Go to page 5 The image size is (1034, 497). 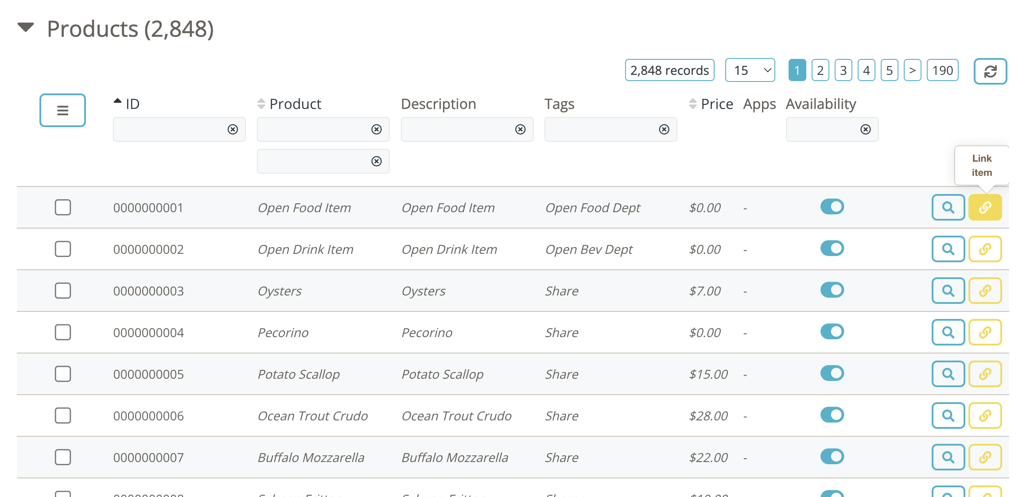point(889,70)
